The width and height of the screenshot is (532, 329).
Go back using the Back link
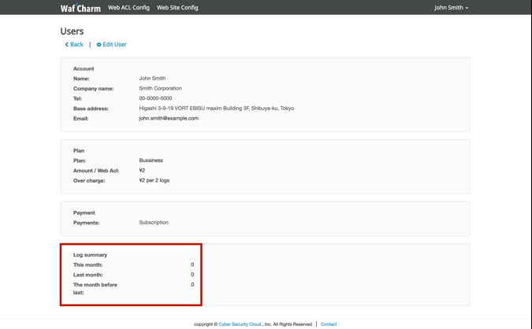pyautogui.click(x=76, y=45)
